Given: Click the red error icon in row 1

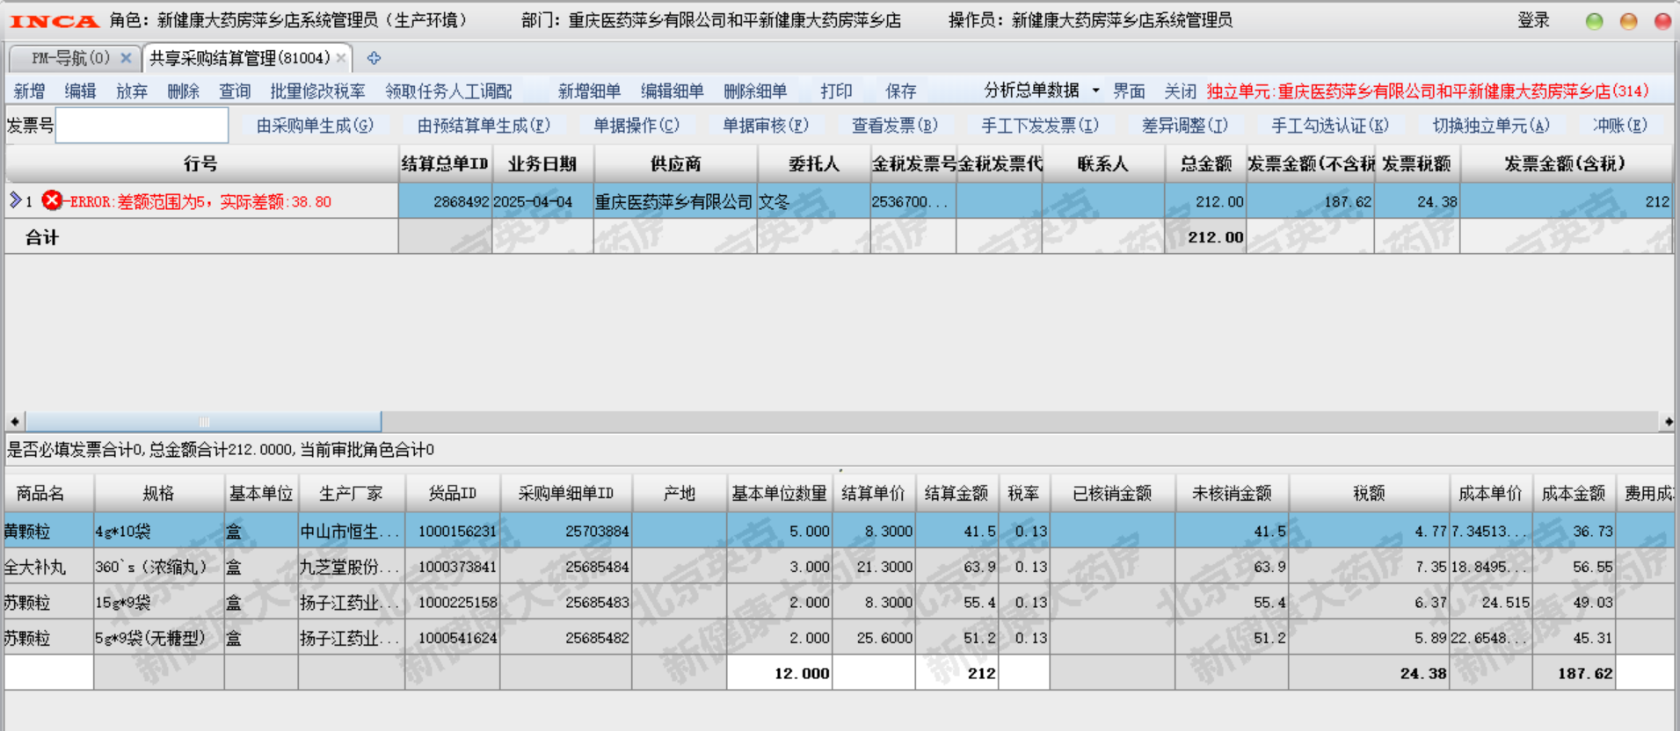Looking at the screenshot, I should [52, 201].
